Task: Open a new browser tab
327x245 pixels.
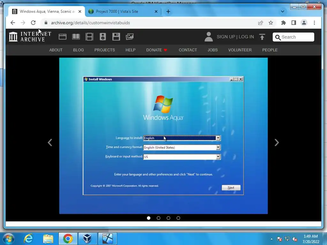Action: point(168,11)
